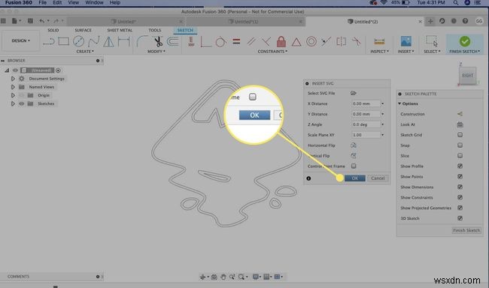Expand the Sketches folder node
This screenshot has width=489, height=288.
click(13, 103)
